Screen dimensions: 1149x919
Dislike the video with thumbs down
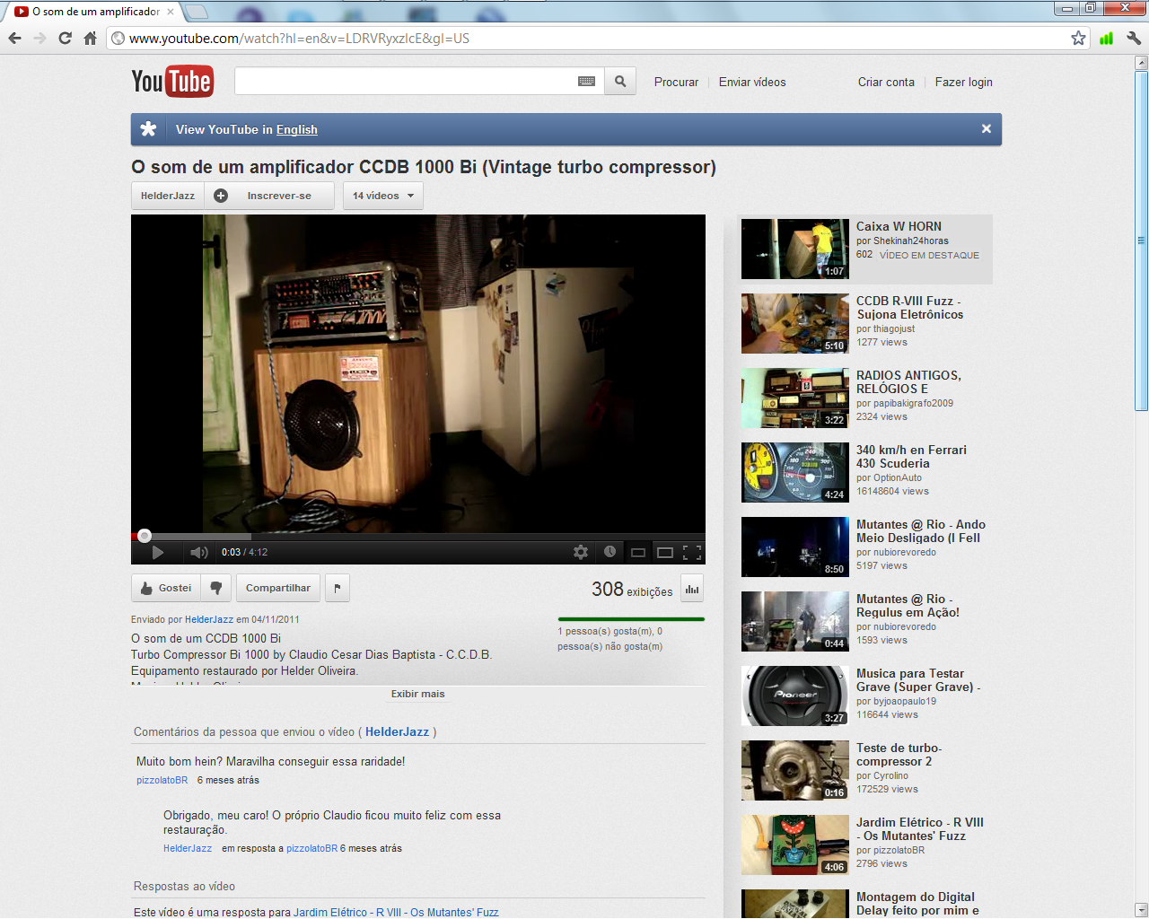tap(216, 588)
